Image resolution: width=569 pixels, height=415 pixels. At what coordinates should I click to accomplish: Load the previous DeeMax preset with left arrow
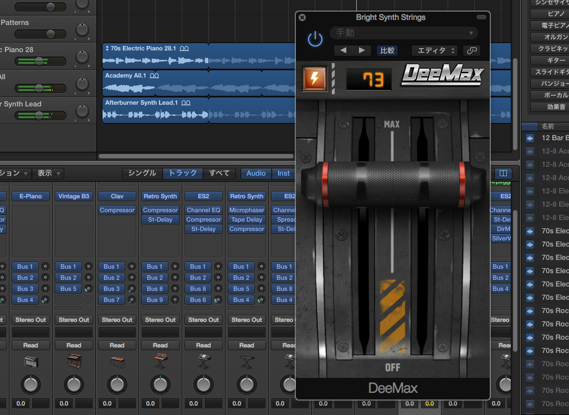tap(343, 50)
